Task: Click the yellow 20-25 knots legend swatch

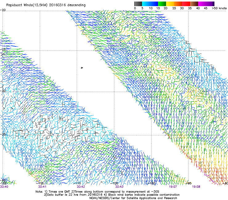Action: pyautogui.click(x=170, y=4)
